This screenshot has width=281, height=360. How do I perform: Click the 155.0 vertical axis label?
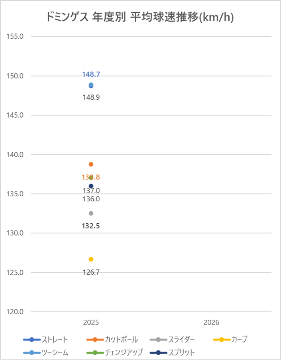(x=15, y=36)
